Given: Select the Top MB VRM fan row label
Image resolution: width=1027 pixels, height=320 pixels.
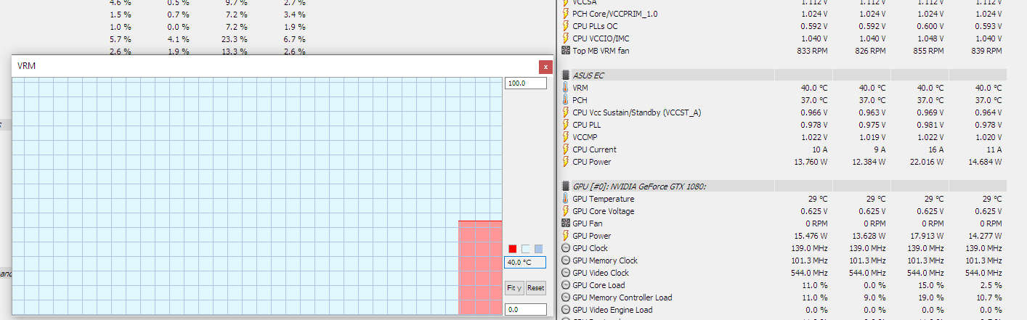Looking at the screenshot, I should (601, 51).
